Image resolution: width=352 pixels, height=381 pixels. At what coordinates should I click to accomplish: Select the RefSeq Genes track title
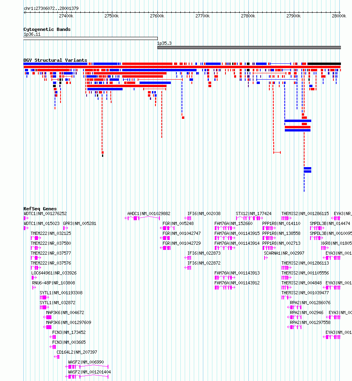[x=40, y=209]
